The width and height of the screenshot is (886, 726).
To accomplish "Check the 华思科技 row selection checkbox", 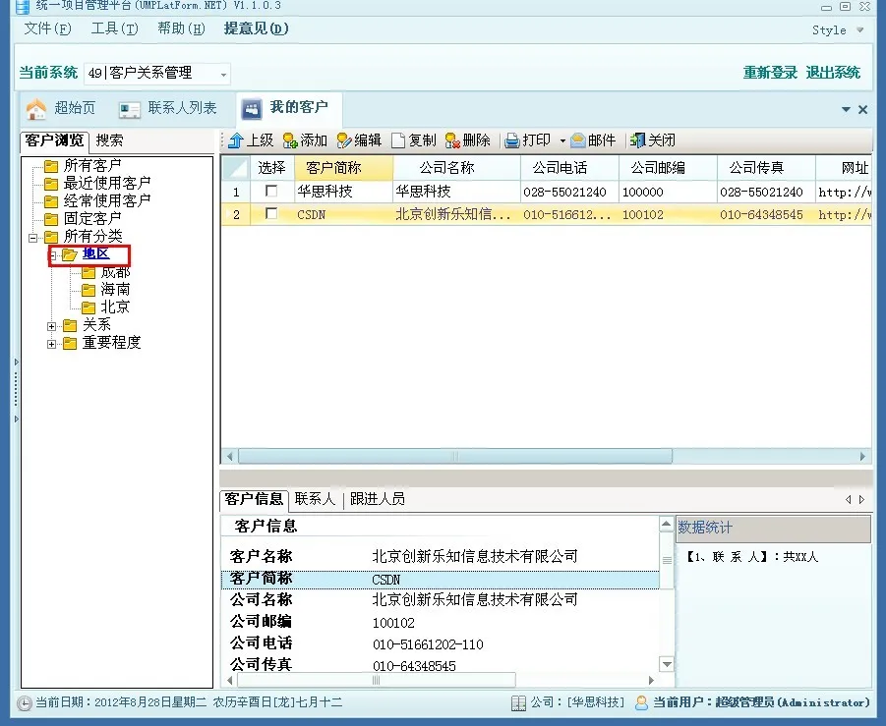I will pyautogui.click(x=271, y=192).
